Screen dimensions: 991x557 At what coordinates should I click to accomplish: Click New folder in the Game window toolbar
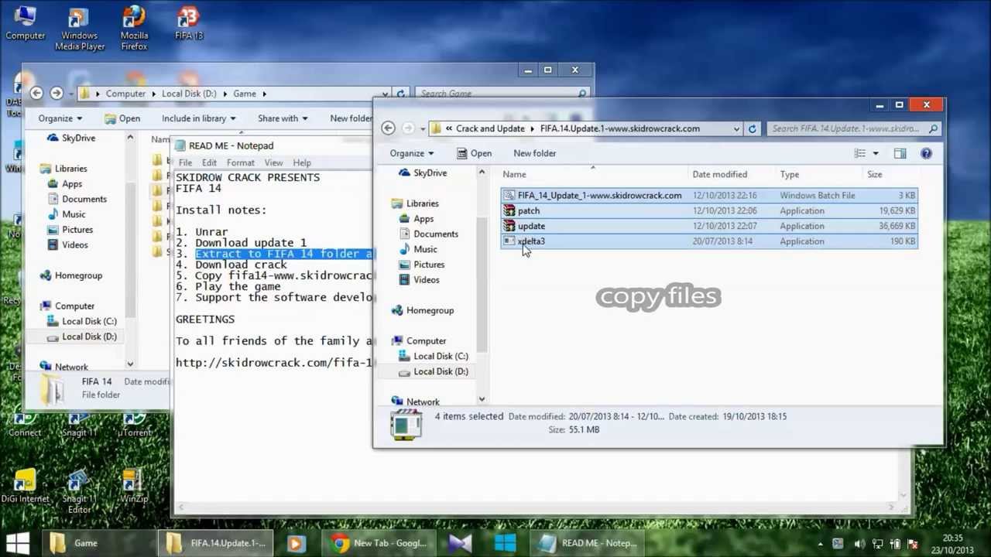[351, 118]
